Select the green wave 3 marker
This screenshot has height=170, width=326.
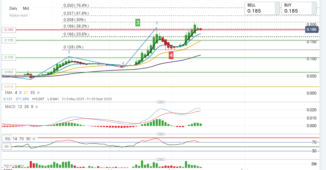click(138, 23)
